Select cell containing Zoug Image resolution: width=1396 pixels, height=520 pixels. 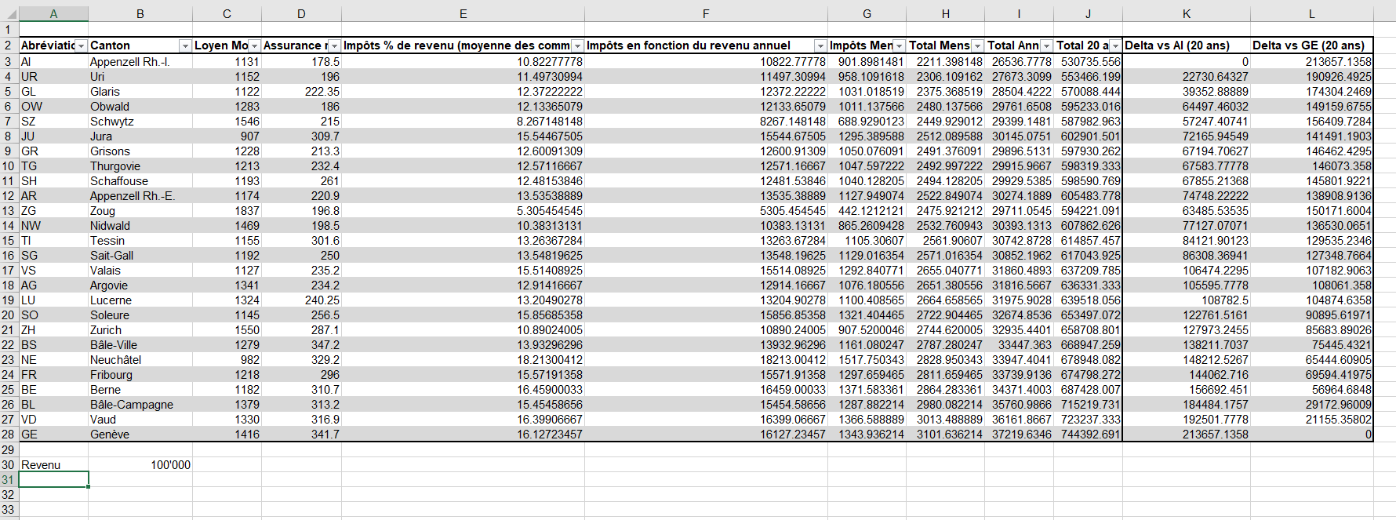tap(140, 211)
